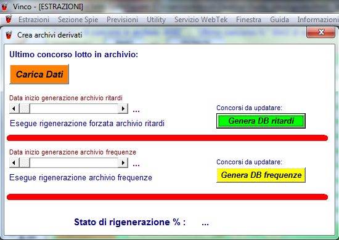Close the Crea archivi derivati dialog

click(x=321, y=33)
